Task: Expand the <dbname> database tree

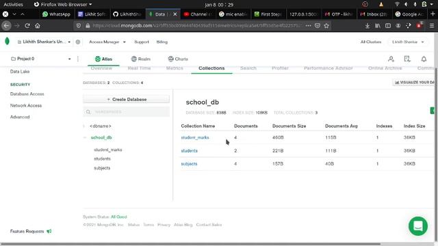Action: (x=84, y=126)
